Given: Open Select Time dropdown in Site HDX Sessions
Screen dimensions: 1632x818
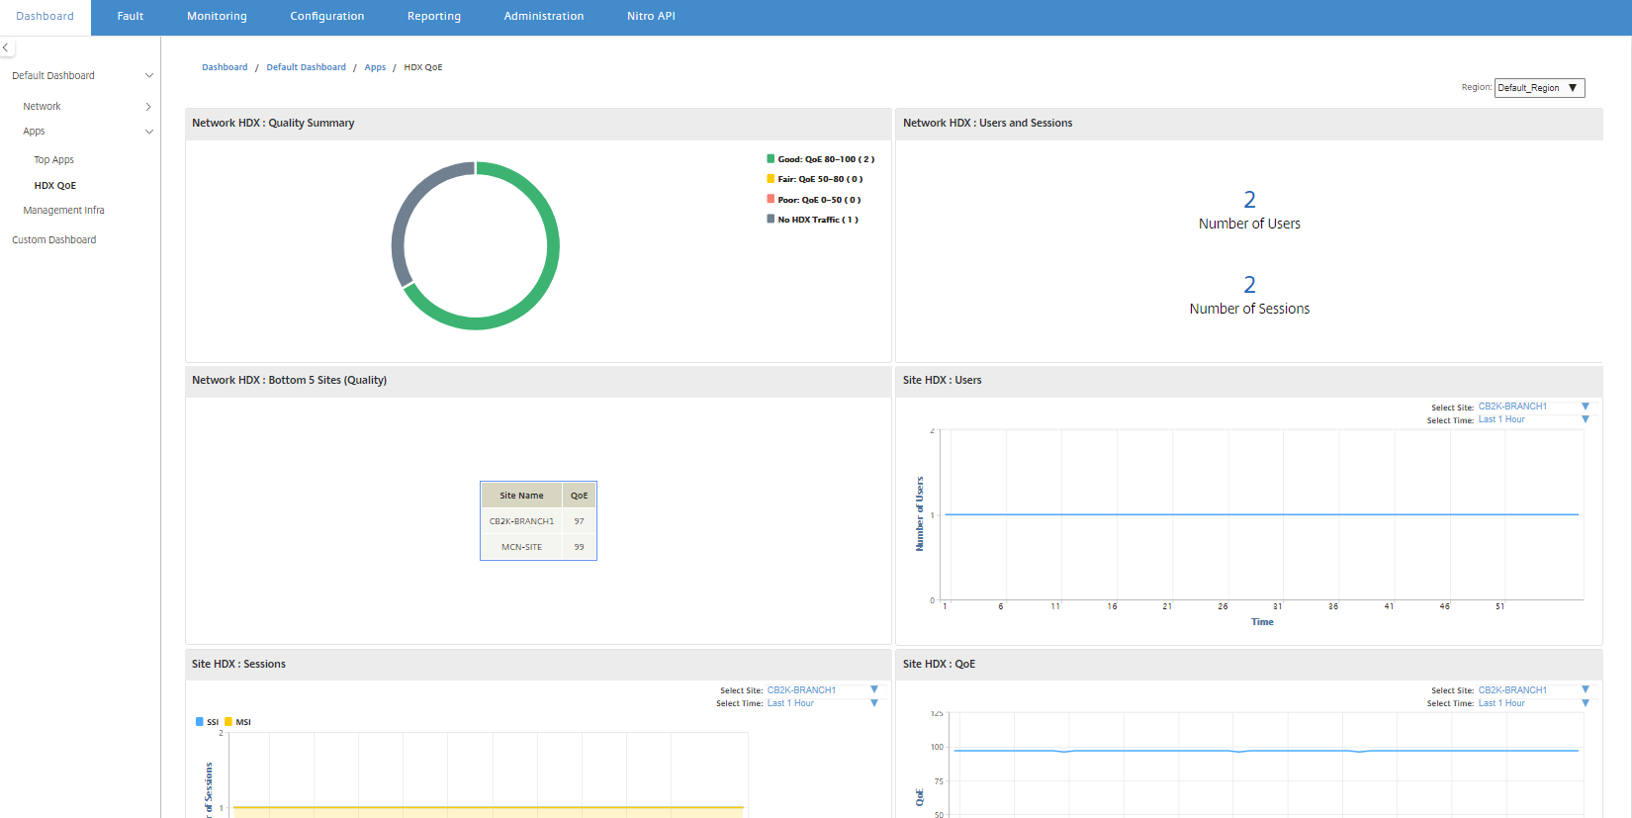Looking at the screenshot, I should point(822,703).
